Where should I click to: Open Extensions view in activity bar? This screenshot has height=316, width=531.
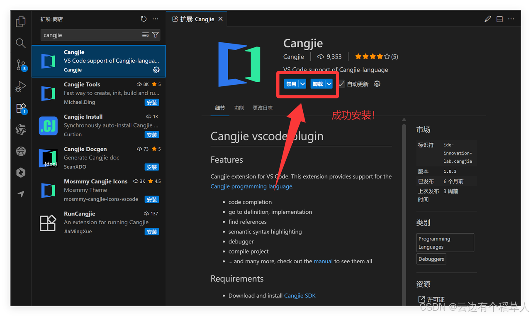[x=21, y=108]
